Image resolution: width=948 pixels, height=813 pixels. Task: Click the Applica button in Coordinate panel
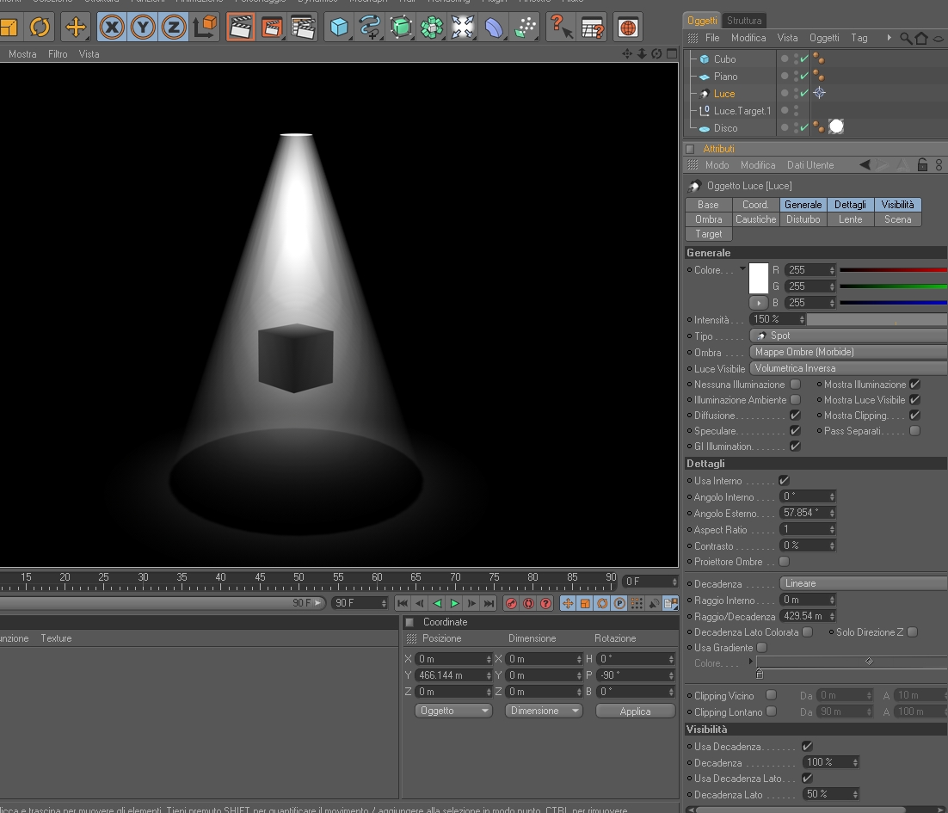coord(635,711)
